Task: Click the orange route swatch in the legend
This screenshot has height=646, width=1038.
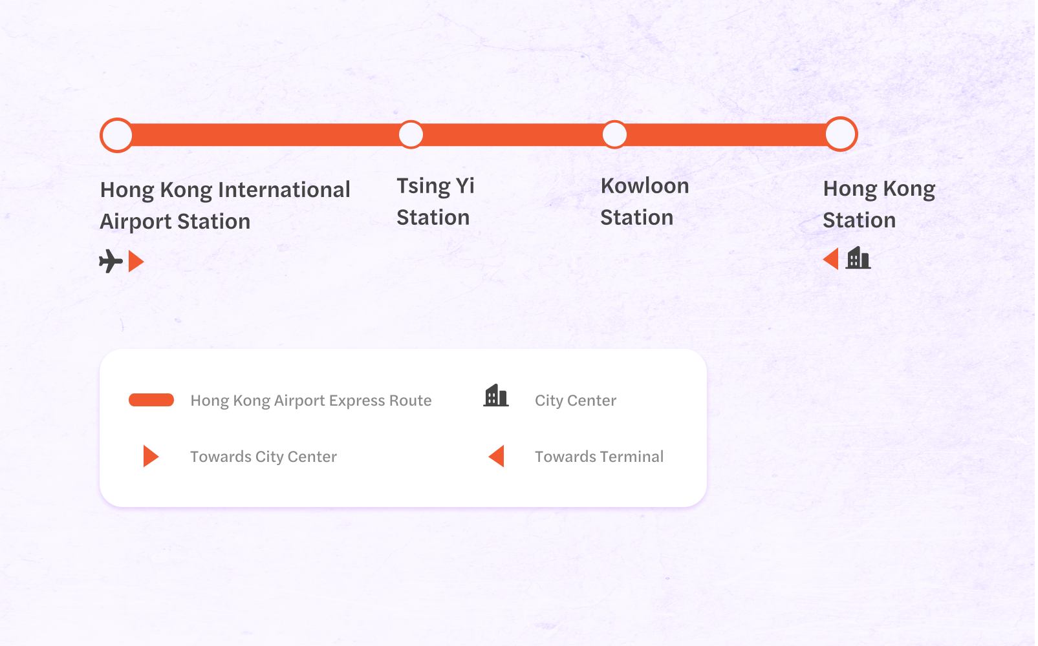Action: coord(151,400)
